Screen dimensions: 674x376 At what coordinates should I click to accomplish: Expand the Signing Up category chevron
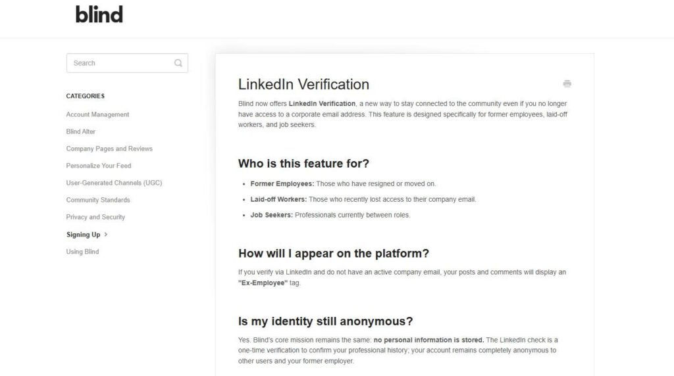click(106, 235)
